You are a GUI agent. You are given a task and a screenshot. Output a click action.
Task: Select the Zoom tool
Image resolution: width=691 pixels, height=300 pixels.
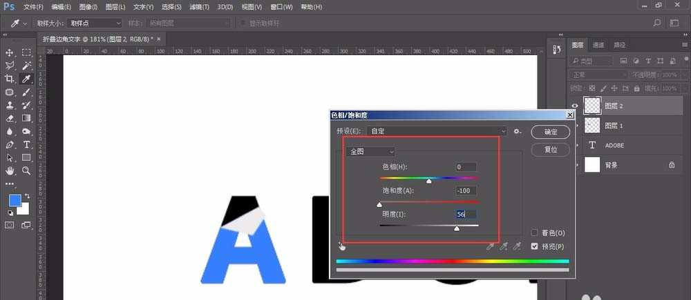[x=26, y=170]
